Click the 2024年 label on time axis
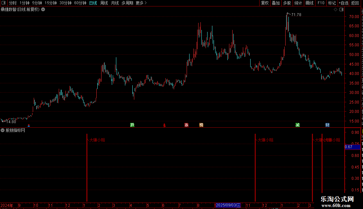Viewport: 363px width, 209px height. [7, 205]
